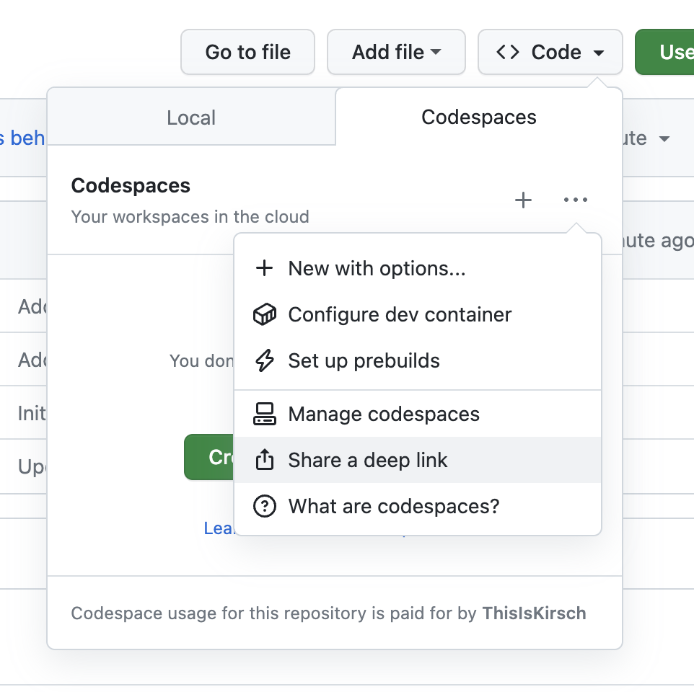The height and width of the screenshot is (692, 694).
Task: Click the dev container cube icon
Action: (x=265, y=314)
